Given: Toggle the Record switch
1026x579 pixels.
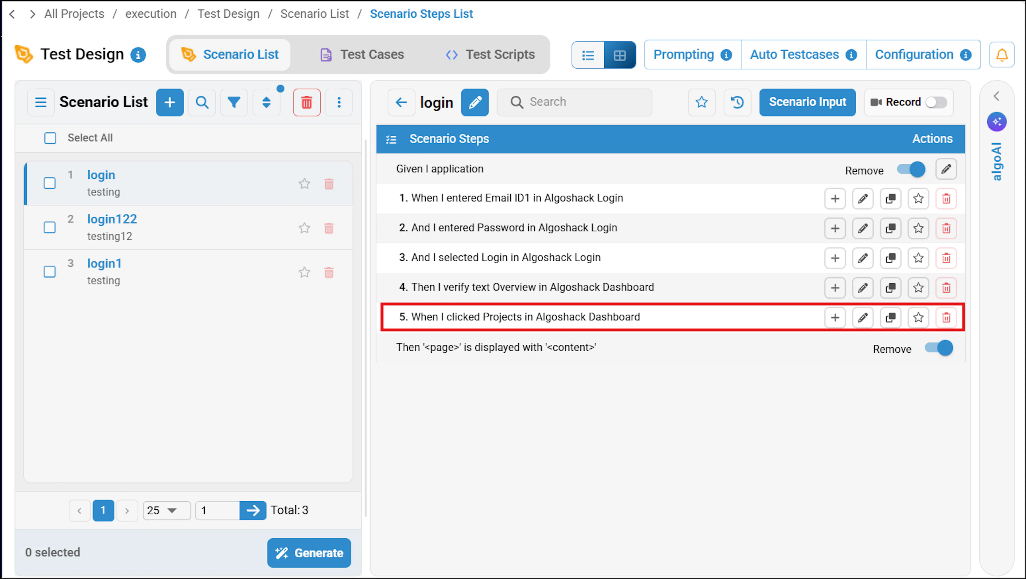Looking at the screenshot, I should [936, 102].
